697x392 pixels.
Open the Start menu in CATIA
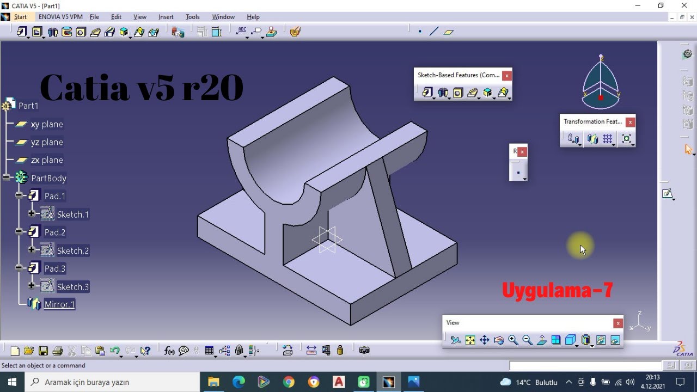[20, 17]
